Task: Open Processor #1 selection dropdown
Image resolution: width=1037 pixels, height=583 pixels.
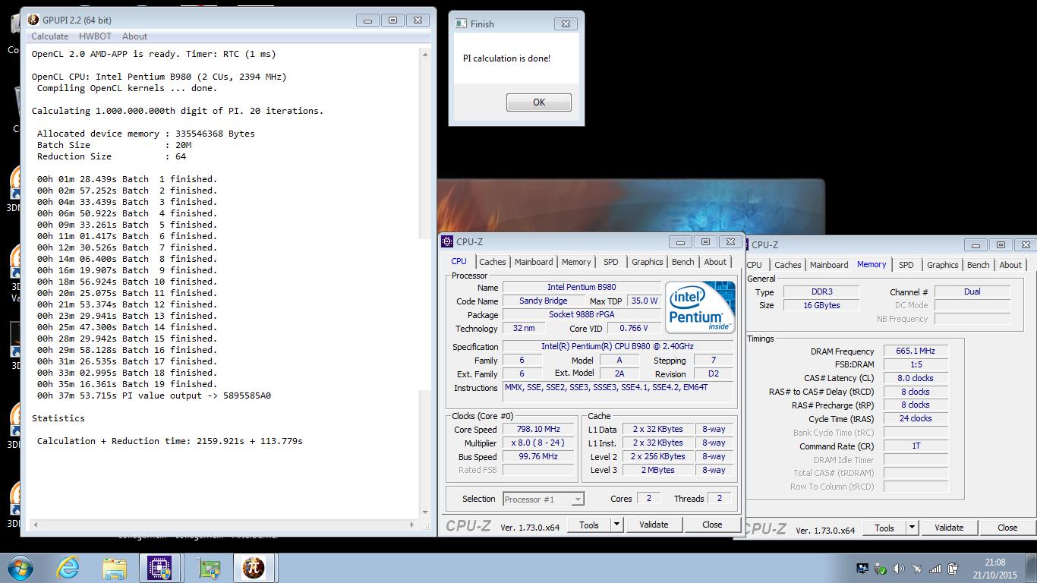Action: 544,499
